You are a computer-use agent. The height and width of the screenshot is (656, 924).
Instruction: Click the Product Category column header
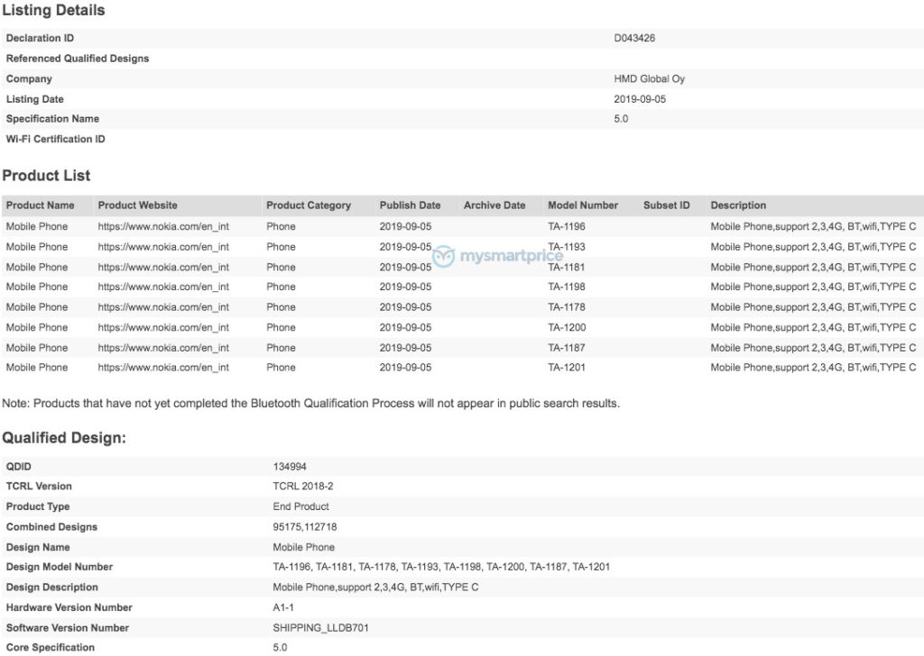coord(309,205)
